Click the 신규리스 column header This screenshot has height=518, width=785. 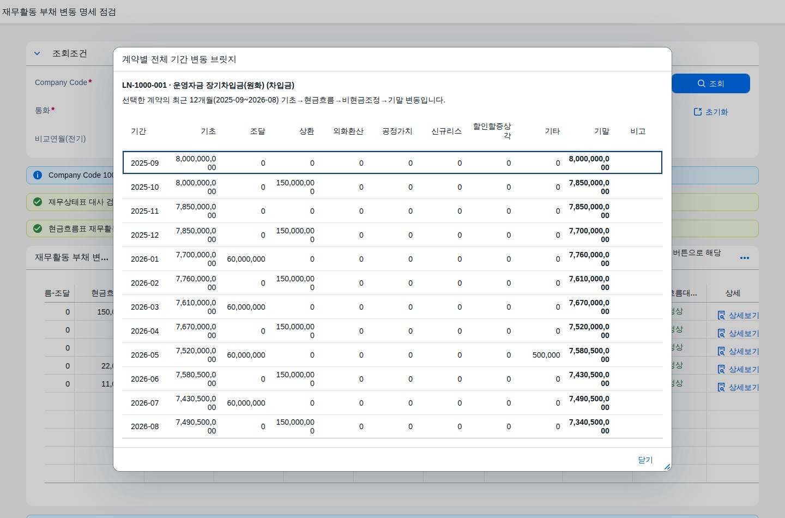(446, 131)
